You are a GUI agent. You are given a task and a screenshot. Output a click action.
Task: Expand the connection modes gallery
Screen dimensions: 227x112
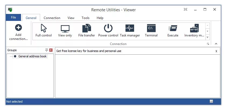(207, 37)
